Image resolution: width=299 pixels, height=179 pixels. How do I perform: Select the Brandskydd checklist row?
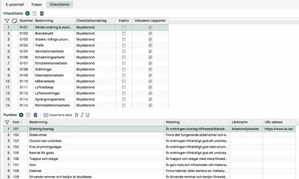coord(85,34)
